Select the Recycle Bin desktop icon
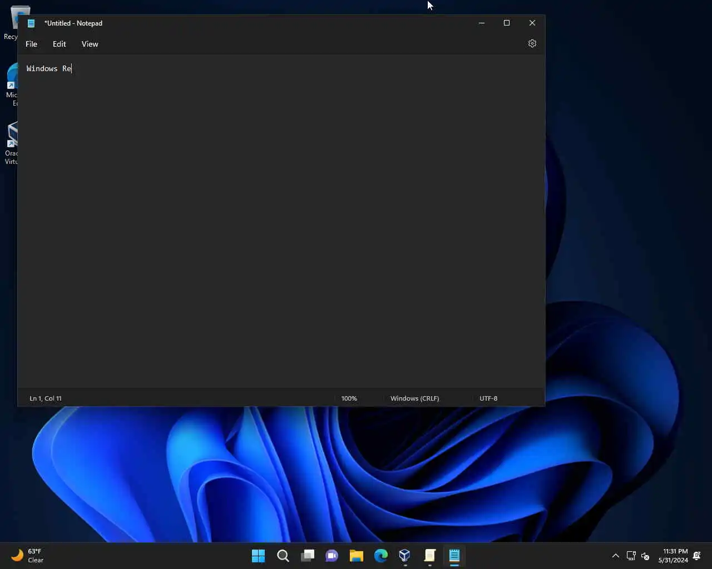This screenshot has height=569, width=712. coord(11,23)
